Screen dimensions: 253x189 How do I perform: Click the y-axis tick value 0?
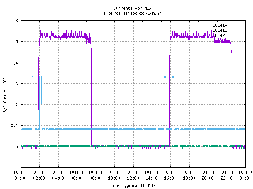pos(17,147)
